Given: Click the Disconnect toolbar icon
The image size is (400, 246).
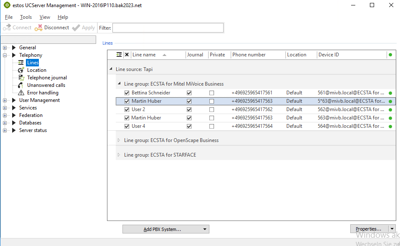Looking at the screenshot, I should pos(39,28).
